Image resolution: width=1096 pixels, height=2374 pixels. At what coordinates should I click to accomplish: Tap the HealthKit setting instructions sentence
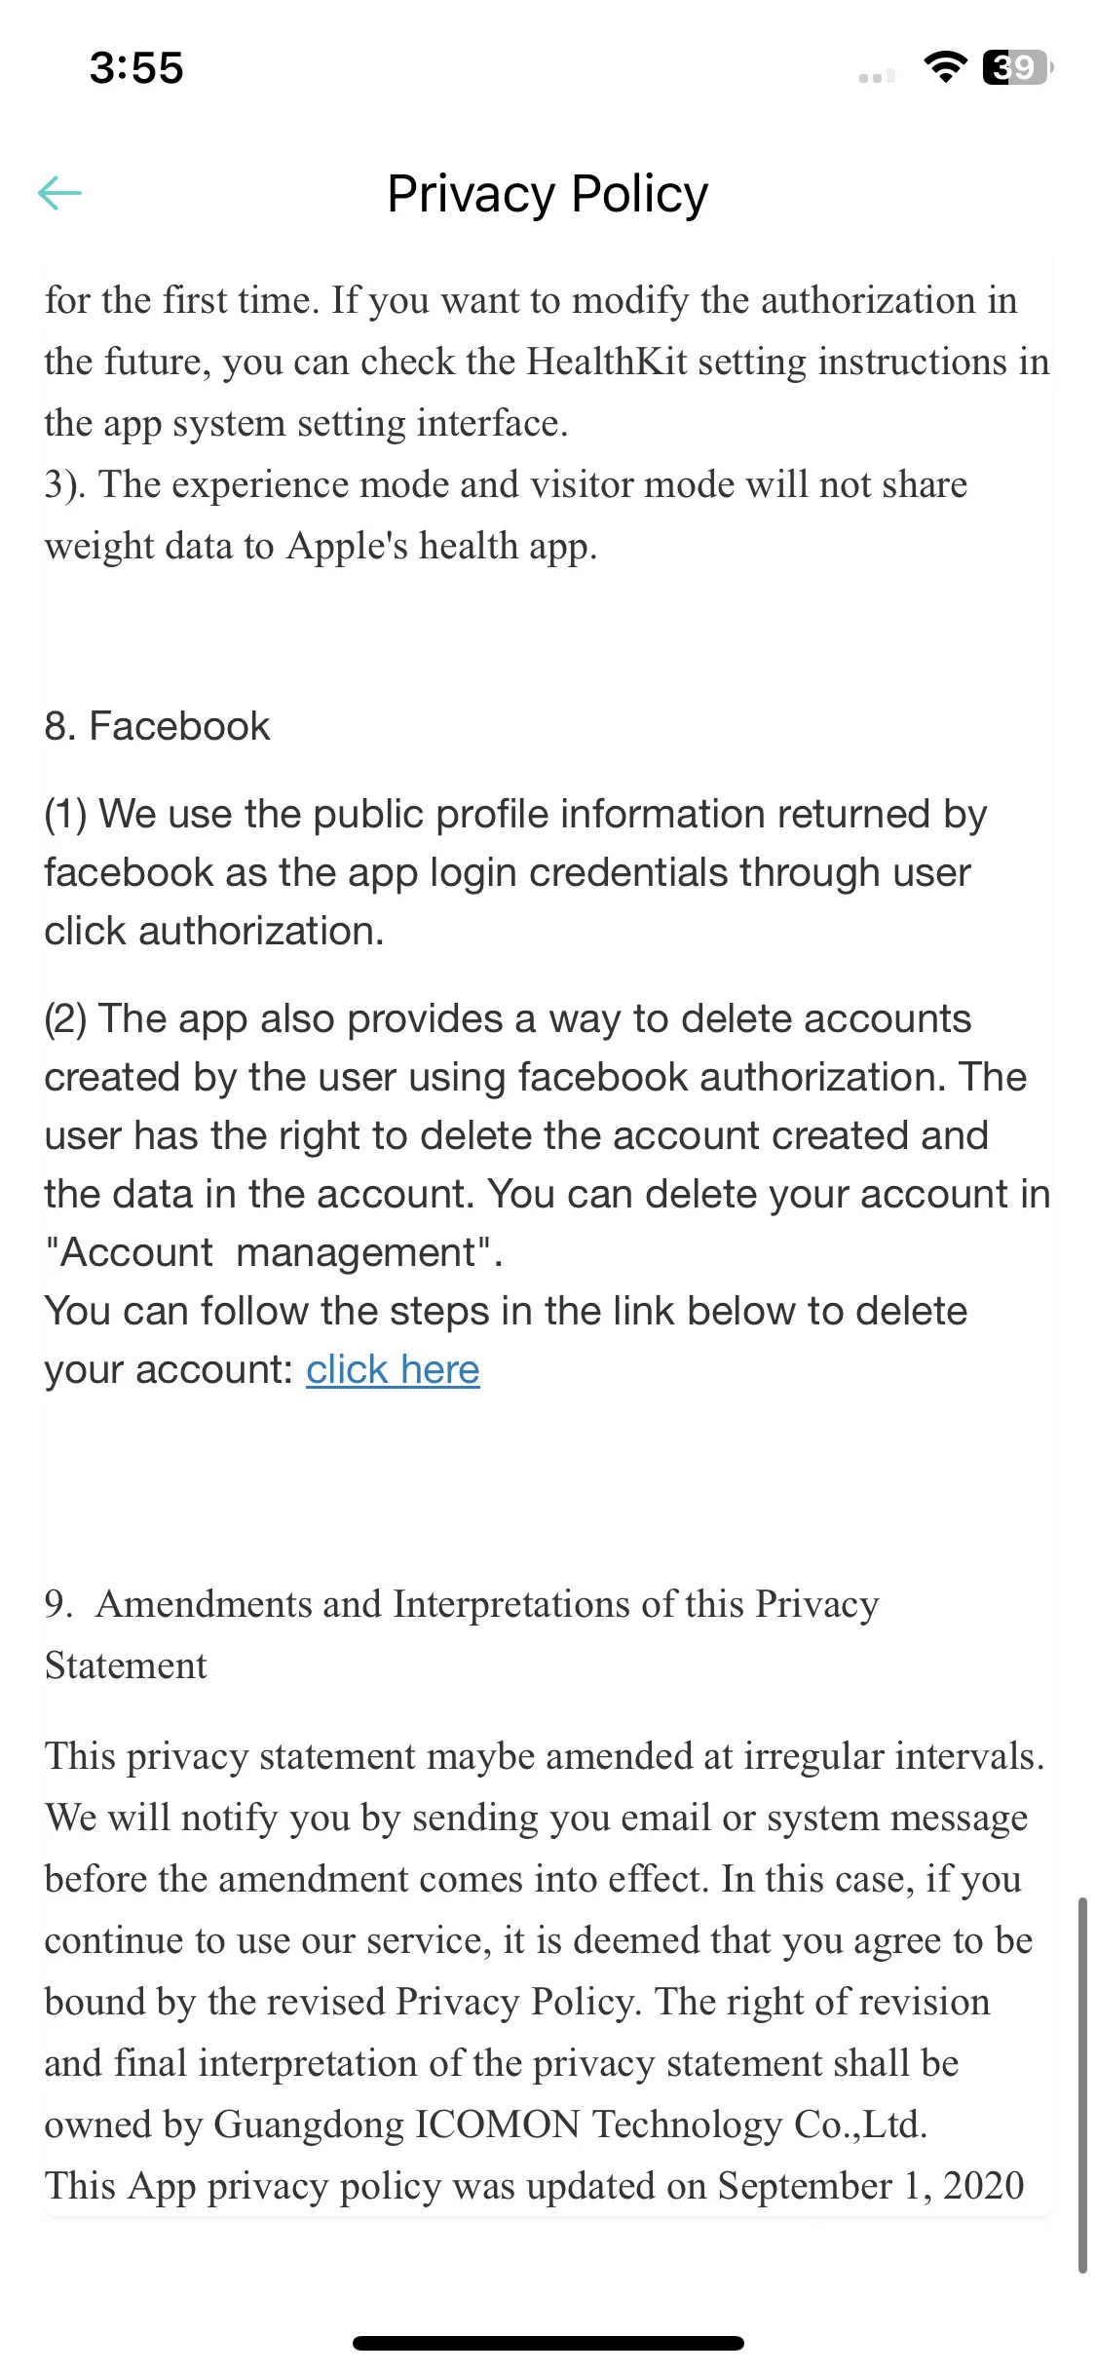[548, 361]
